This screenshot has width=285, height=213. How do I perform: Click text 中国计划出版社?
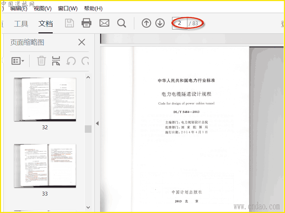pos(187,192)
